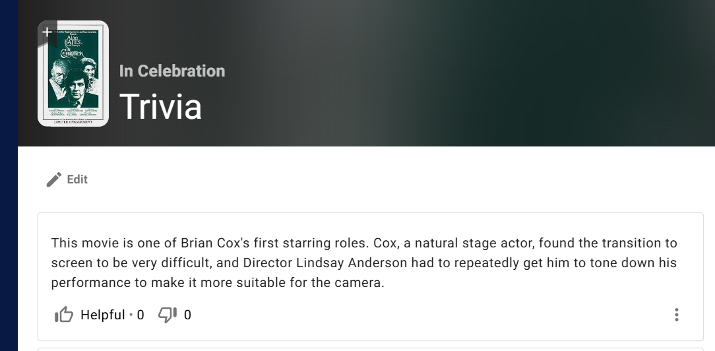Select the unhelpful vote count beside thumbs-down
This screenshot has width=715, height=351.
pos(187,315)
